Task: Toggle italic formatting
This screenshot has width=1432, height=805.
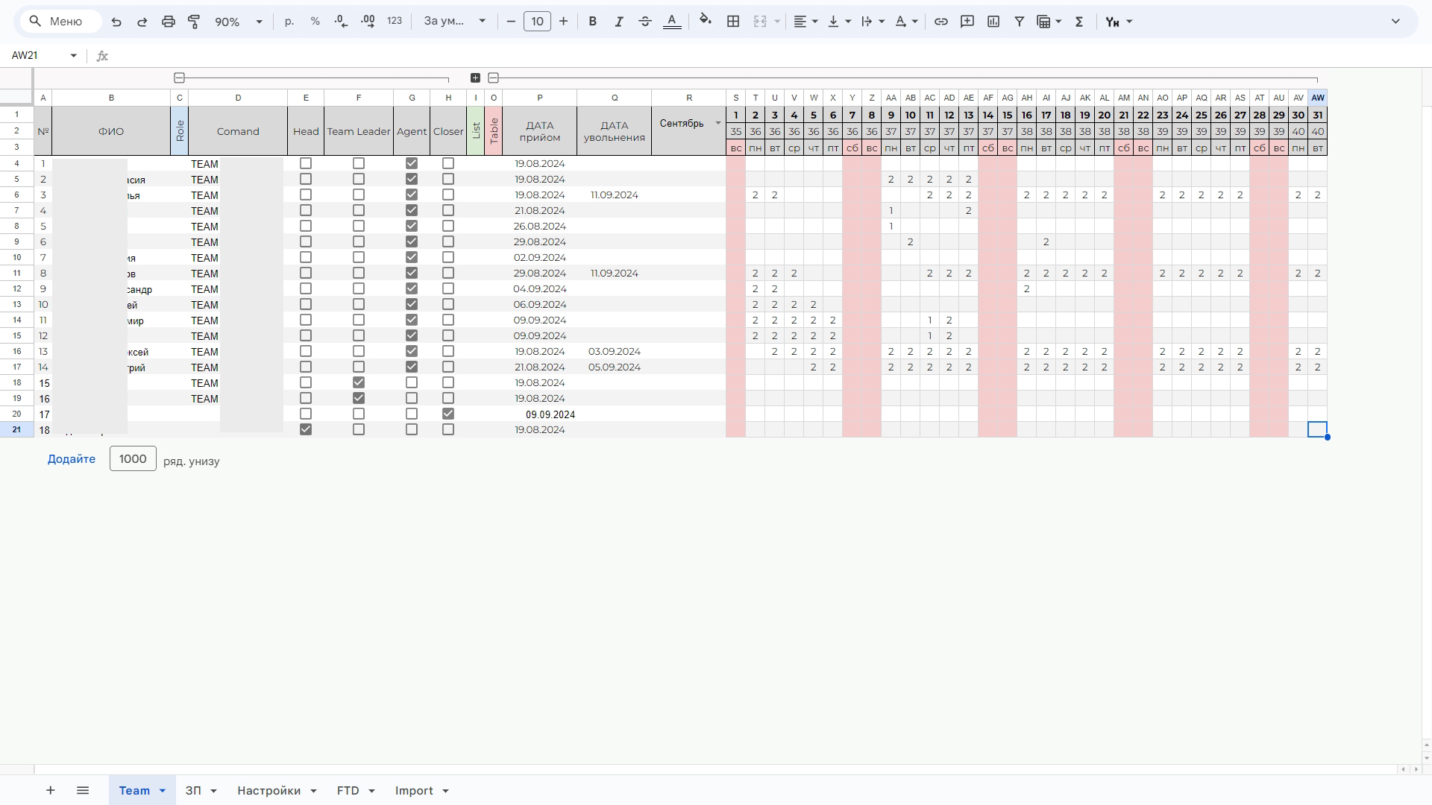Action: (618, 22)
